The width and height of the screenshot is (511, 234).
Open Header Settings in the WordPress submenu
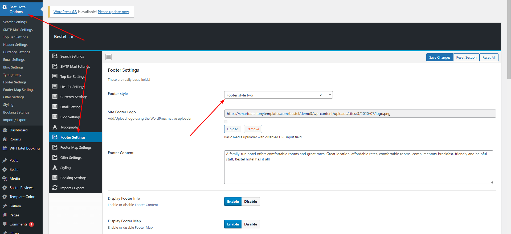tap(15, 45)
